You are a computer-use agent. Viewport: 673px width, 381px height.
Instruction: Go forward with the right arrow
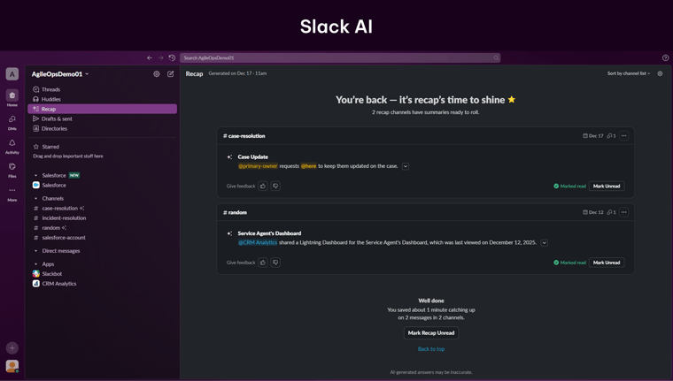pyautogui.click(x=160, y=57)
